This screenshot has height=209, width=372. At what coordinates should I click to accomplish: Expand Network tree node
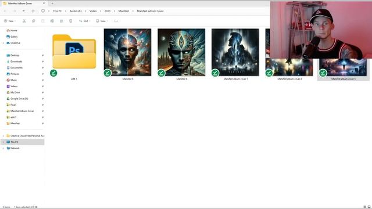pyautogui.click(x=3, y=148)
